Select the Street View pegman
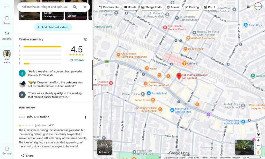The width and height of the screenshot is (265, 159). point(258,152)
